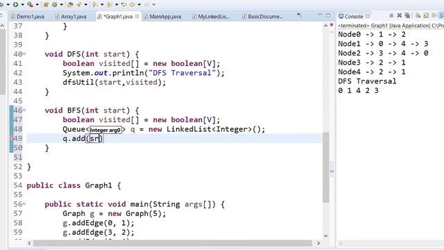Switch to the BasicDocume... tab

click(262, 17)
